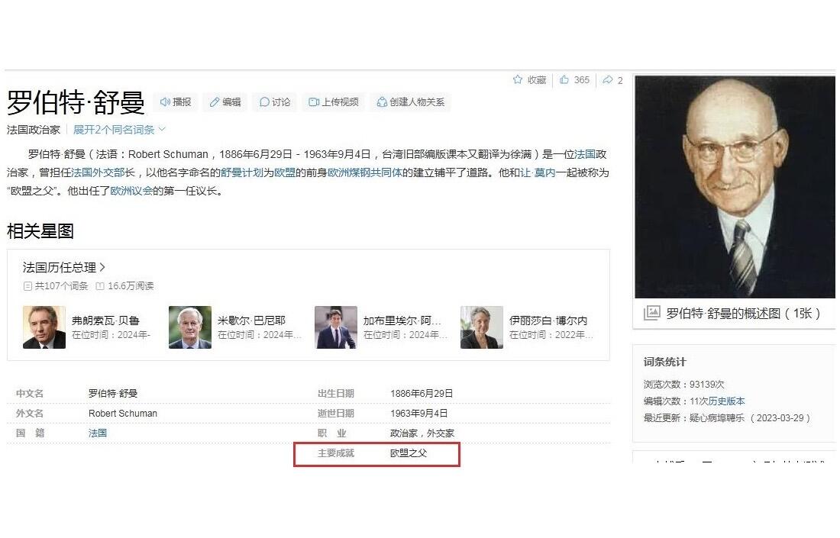
Task: Click the share arrow icon
Action: [607, 80]
